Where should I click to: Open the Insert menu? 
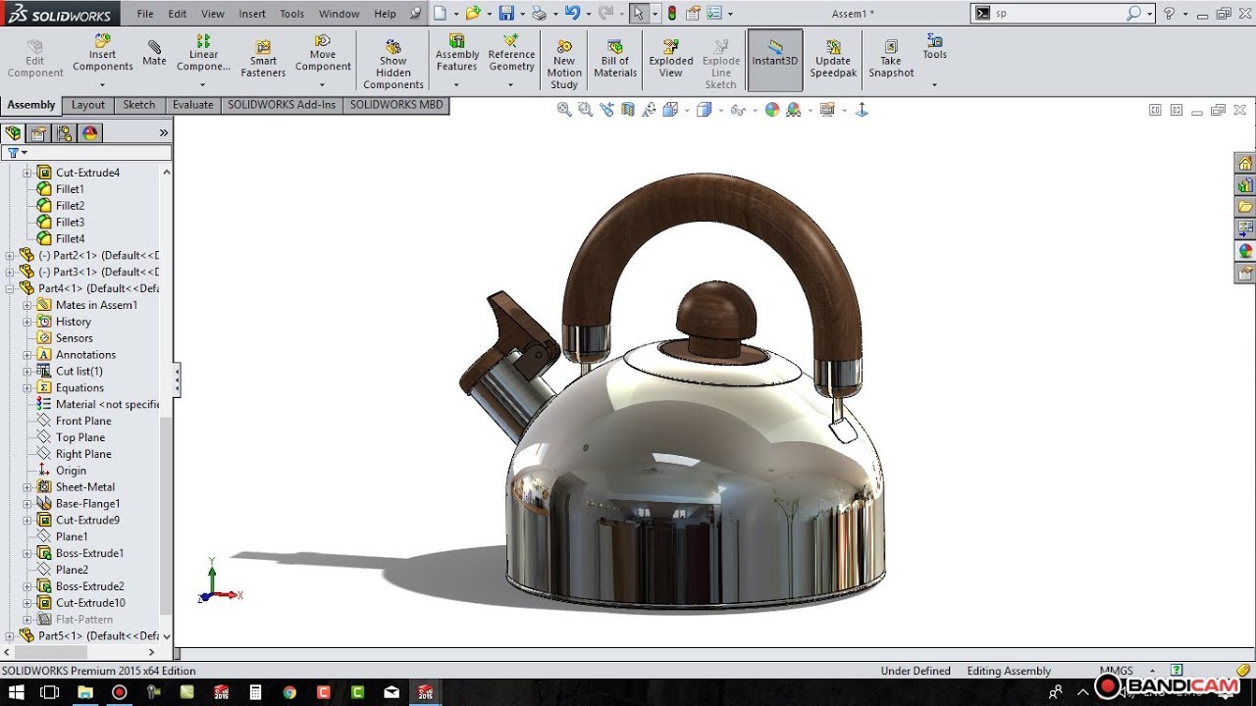click(252, 14)
